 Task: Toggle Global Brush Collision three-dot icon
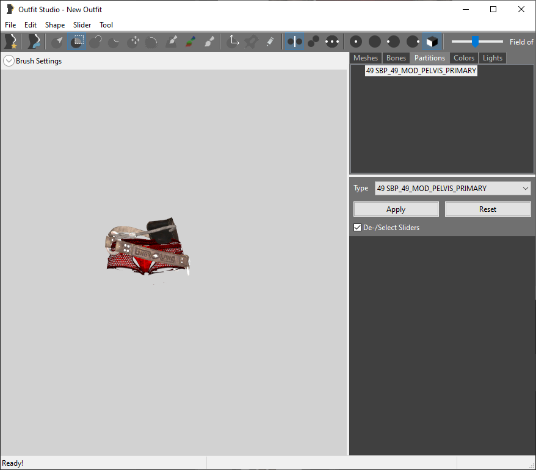tap(332, 42)
